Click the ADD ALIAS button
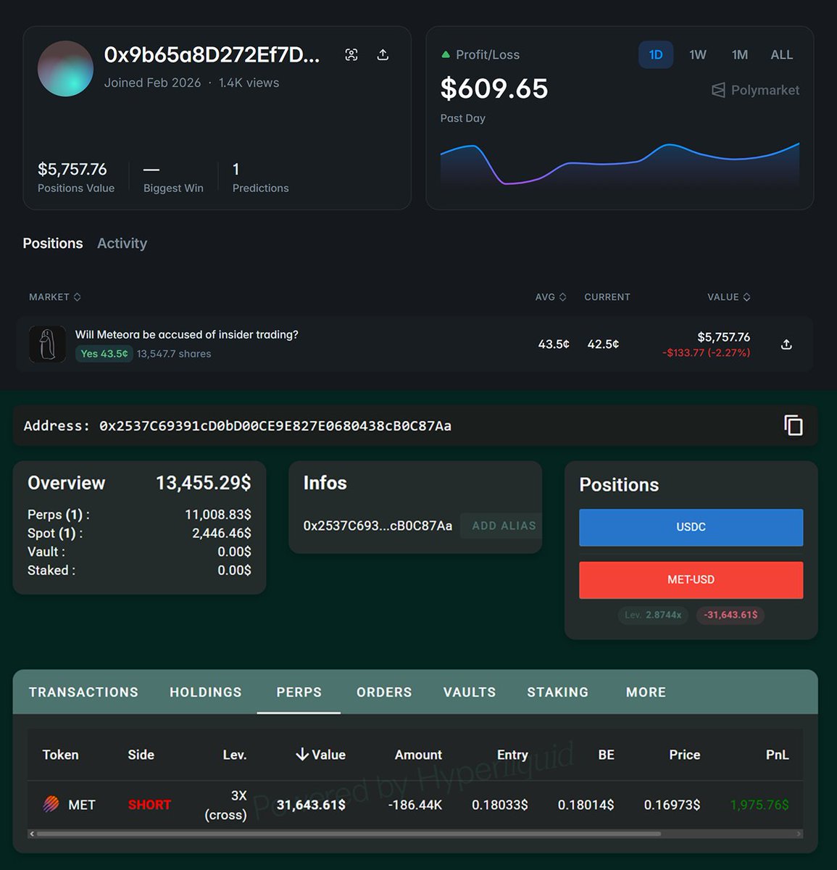 tap(501, 526)
